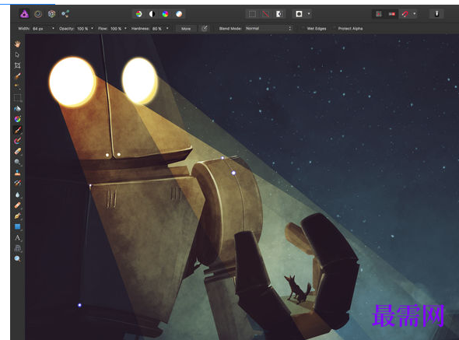Switch to the Develop persona icon

pos(52,14)
